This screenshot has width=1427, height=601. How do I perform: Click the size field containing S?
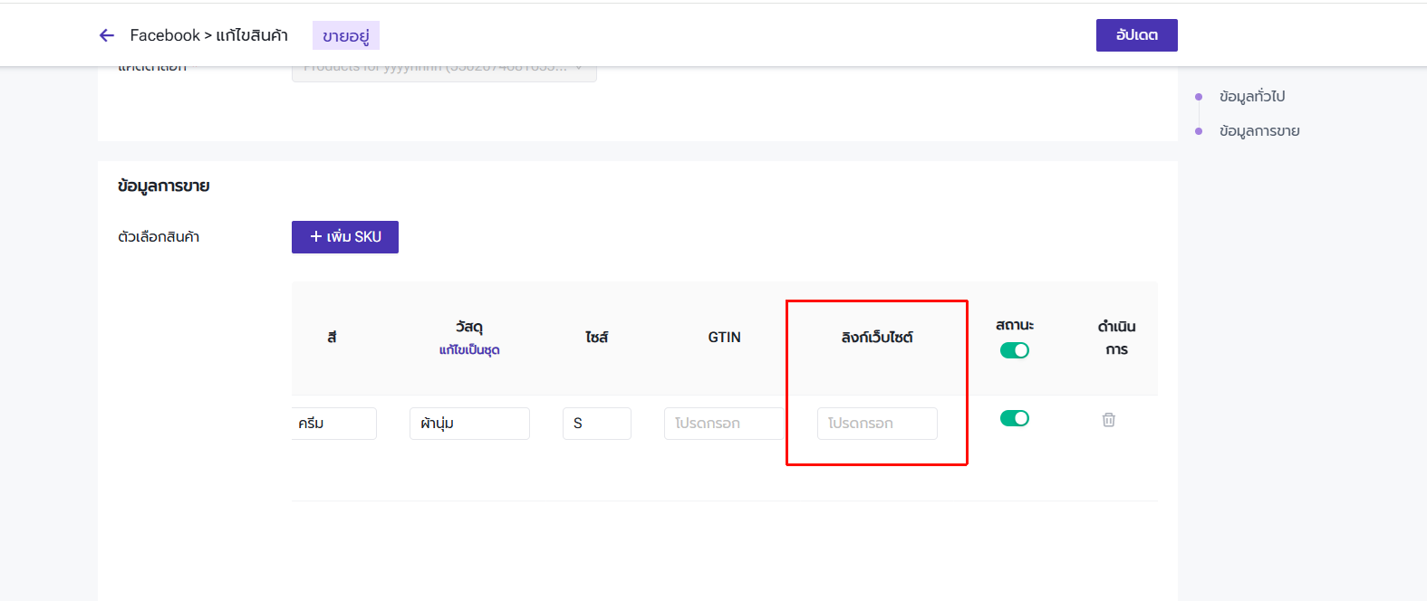tap(596, 424)
